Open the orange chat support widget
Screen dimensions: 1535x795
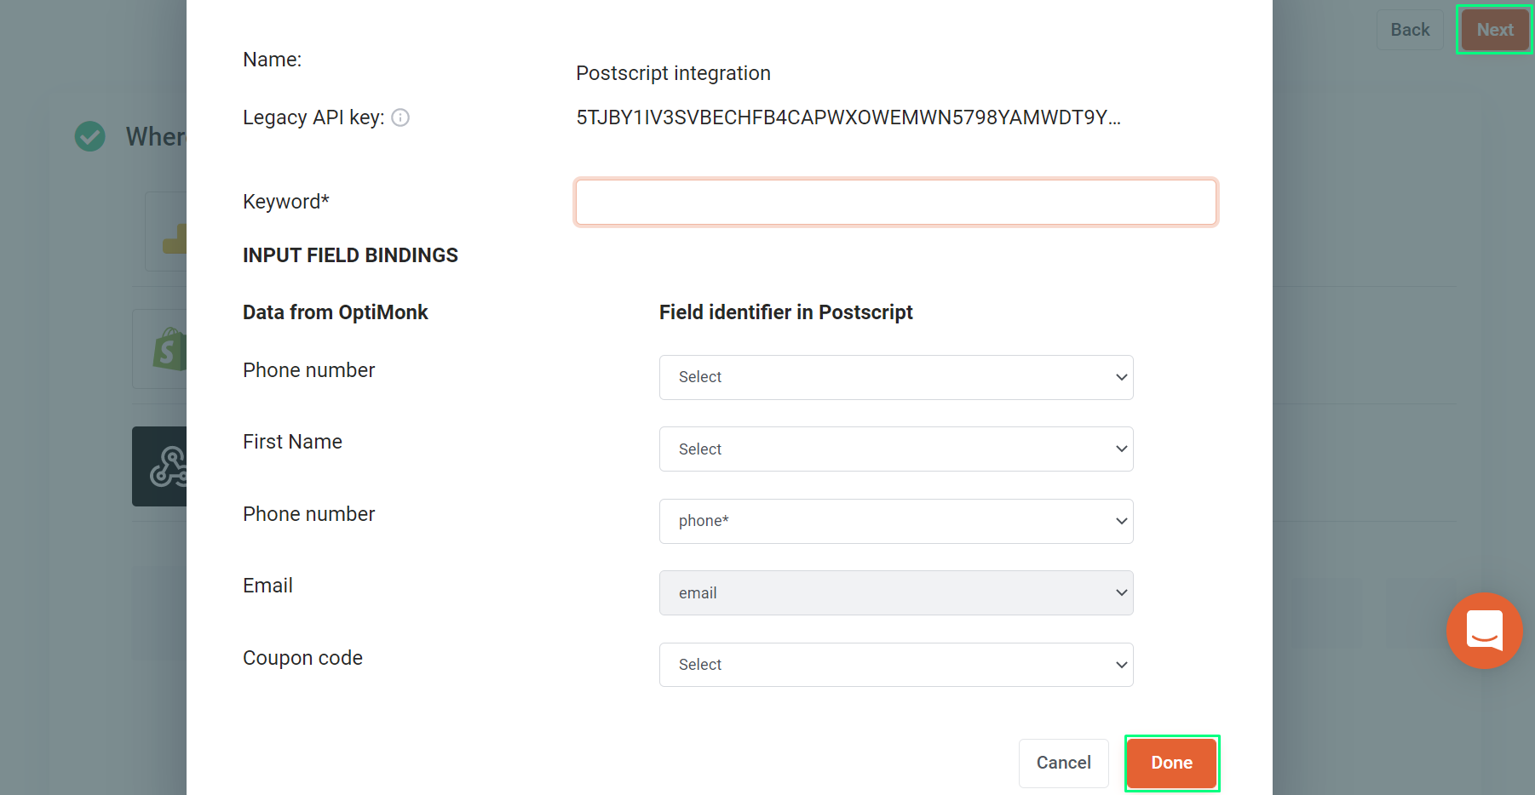(1484, 631)
